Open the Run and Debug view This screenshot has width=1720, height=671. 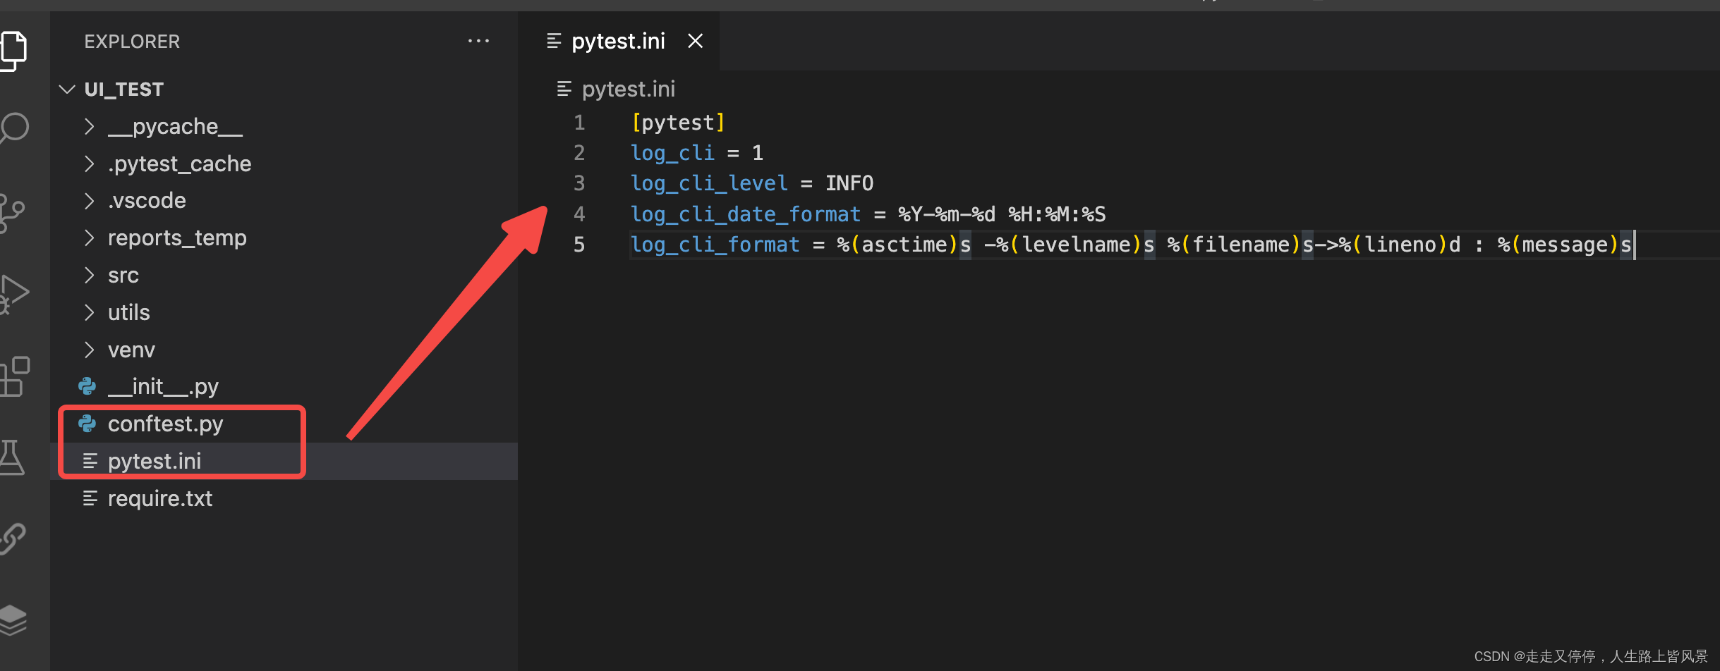coord(14,294)
